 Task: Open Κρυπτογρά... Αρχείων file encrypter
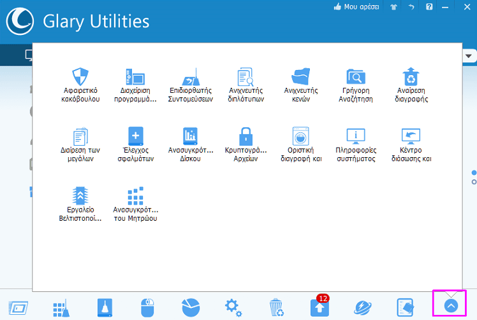click(246, 145)
